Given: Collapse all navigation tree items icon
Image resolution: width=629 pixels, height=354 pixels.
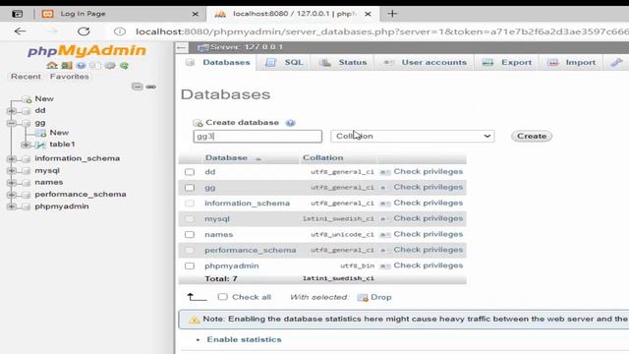Looking at the screenshot, I should pos(138,87).
